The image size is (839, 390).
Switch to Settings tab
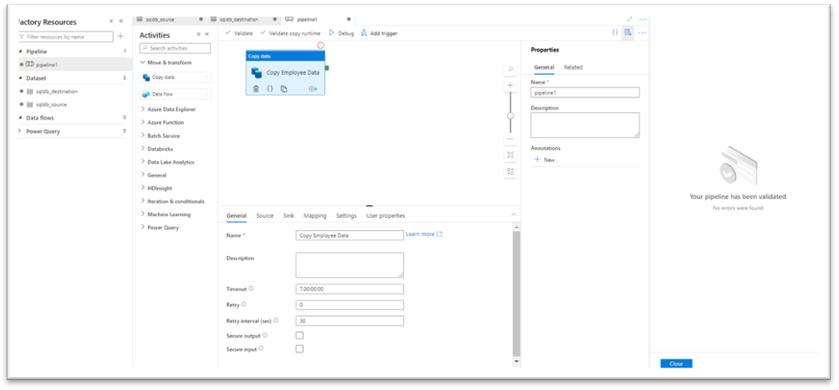point(346,215)
